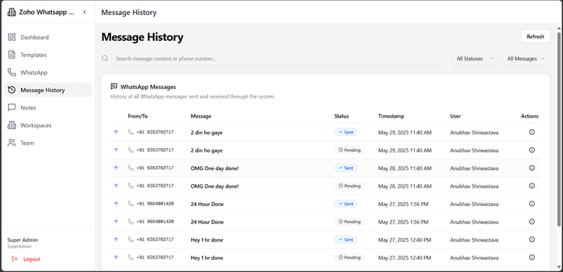Click outgoing arrow on the Sent '24 Hour Done' row

point(116,204)
